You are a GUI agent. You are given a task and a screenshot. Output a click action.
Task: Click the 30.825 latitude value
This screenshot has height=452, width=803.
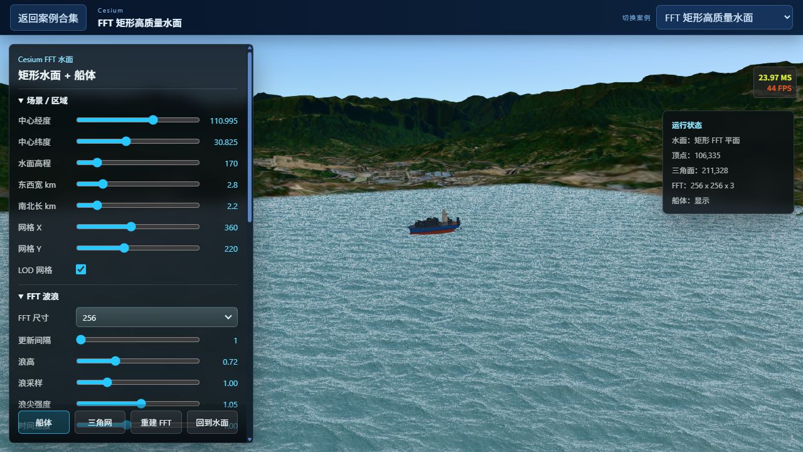[226, 142]
